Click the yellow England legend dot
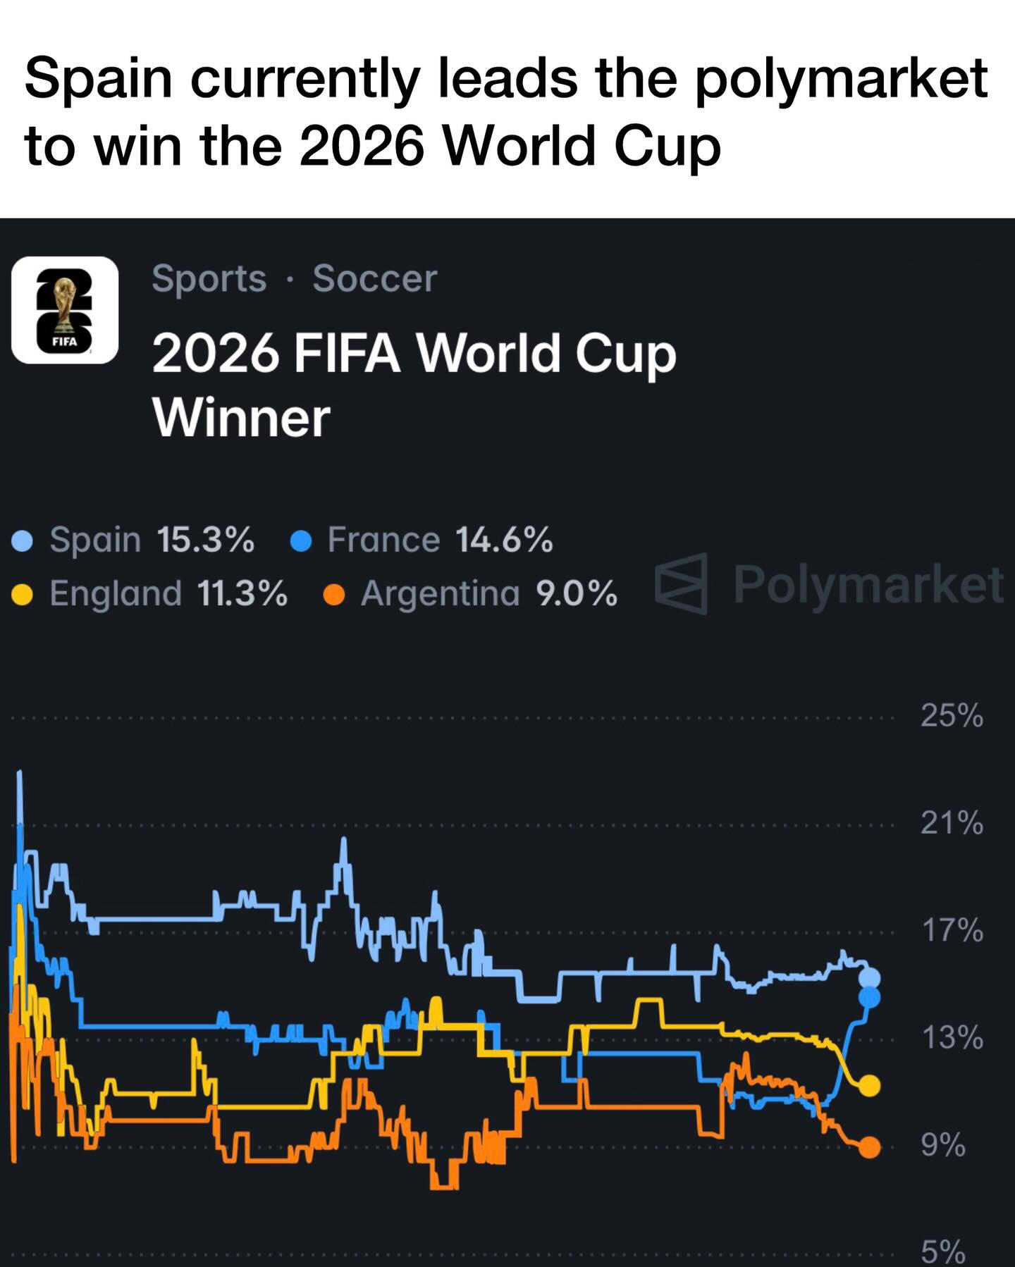Screen dimensions: 1015x1267 (23, 595)
